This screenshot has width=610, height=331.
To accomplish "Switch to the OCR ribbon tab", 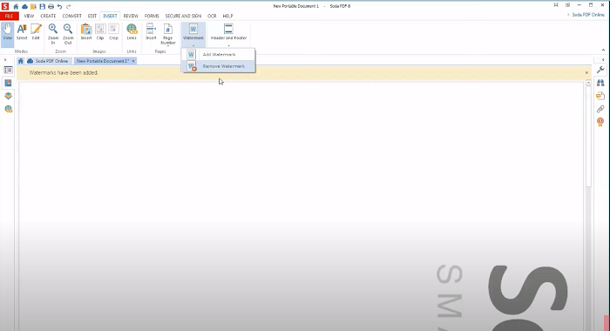I will pos(212,16).
